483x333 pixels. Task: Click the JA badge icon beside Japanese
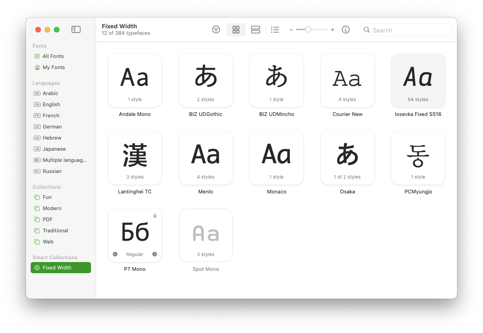(37, 149)
